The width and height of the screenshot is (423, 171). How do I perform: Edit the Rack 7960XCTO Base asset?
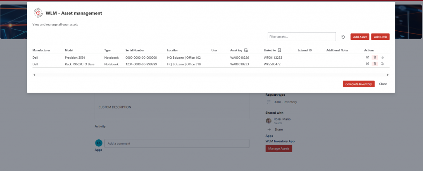[367, 64]
